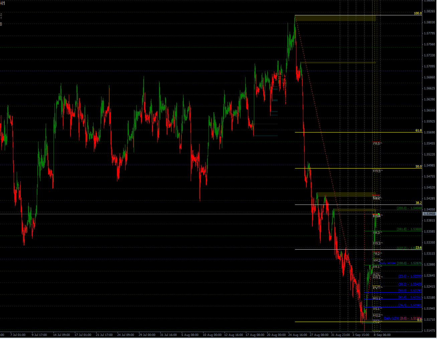437x339 pixels.
Task: Click the 1.58030 price scale value
Action: tap(429, 22)
